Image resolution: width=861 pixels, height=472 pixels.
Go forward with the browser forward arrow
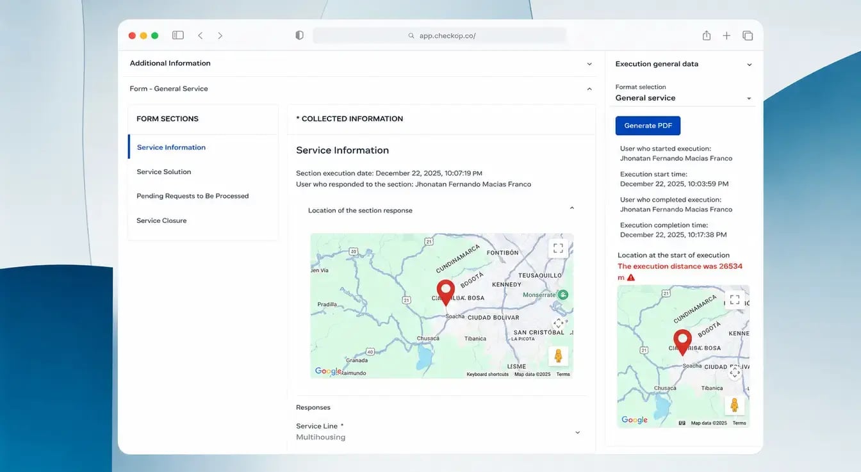coord(220,36)
